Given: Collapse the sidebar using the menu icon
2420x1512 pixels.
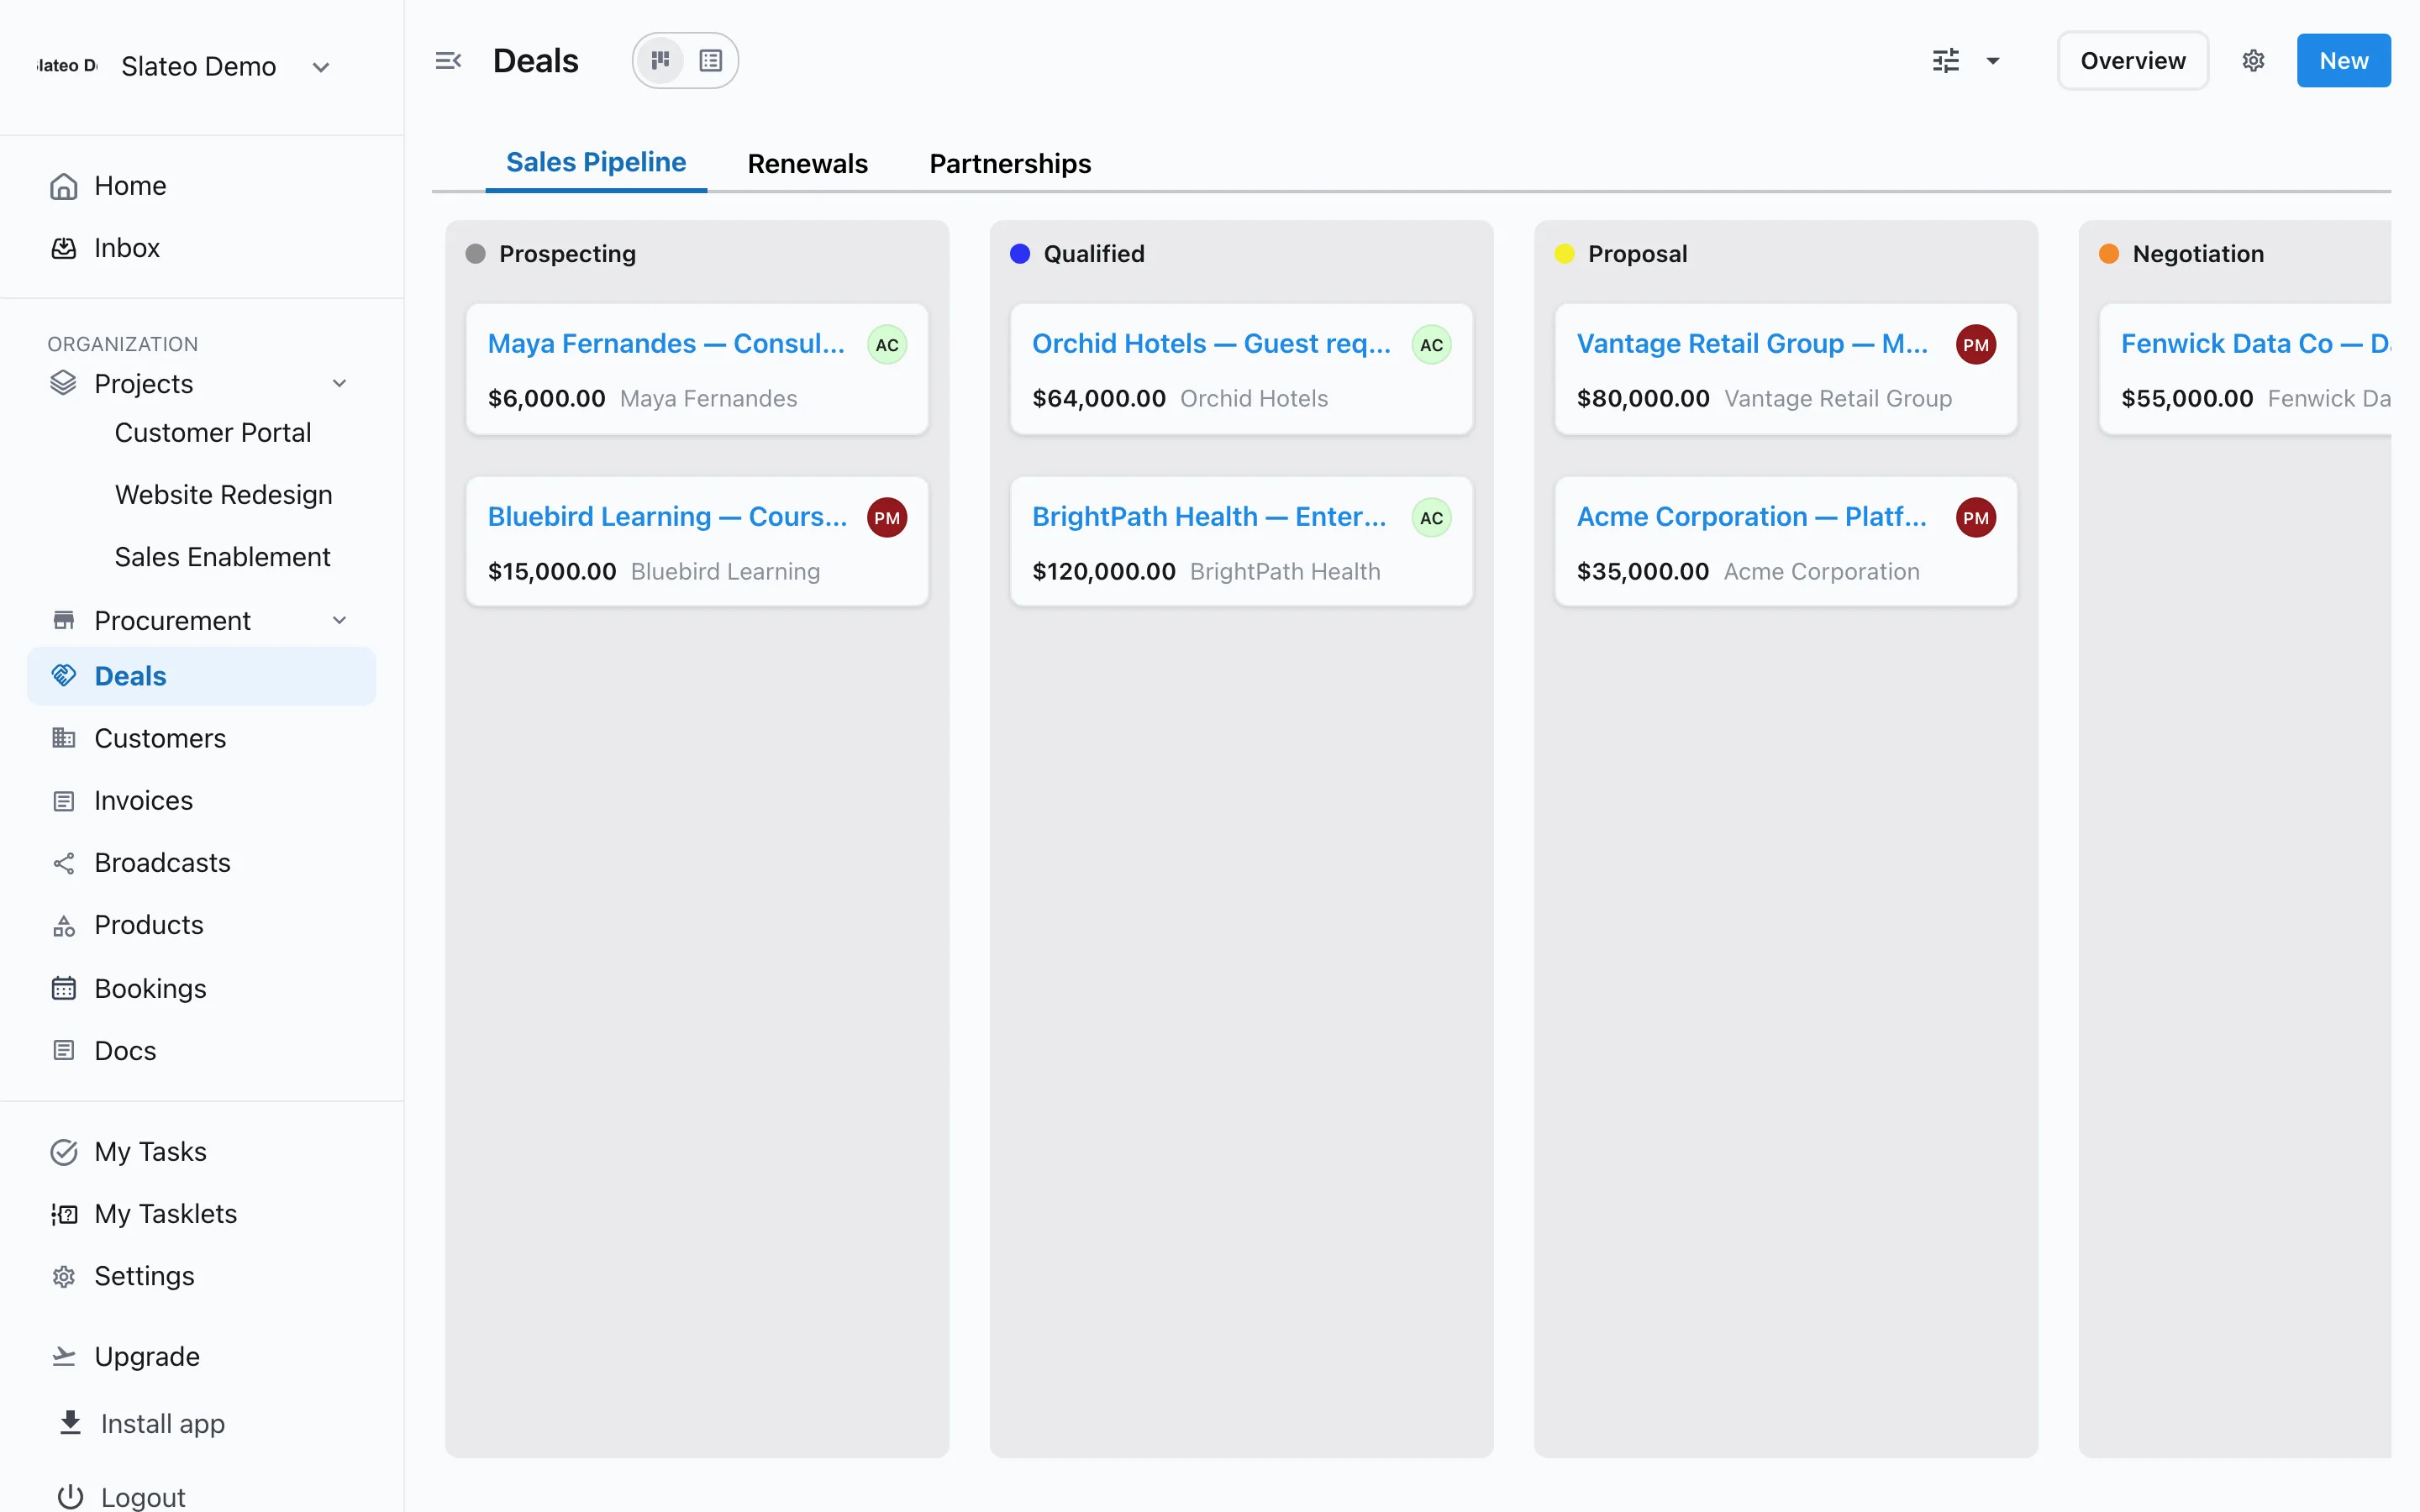Looking at the screenshot, I should [x=448, y=61].
